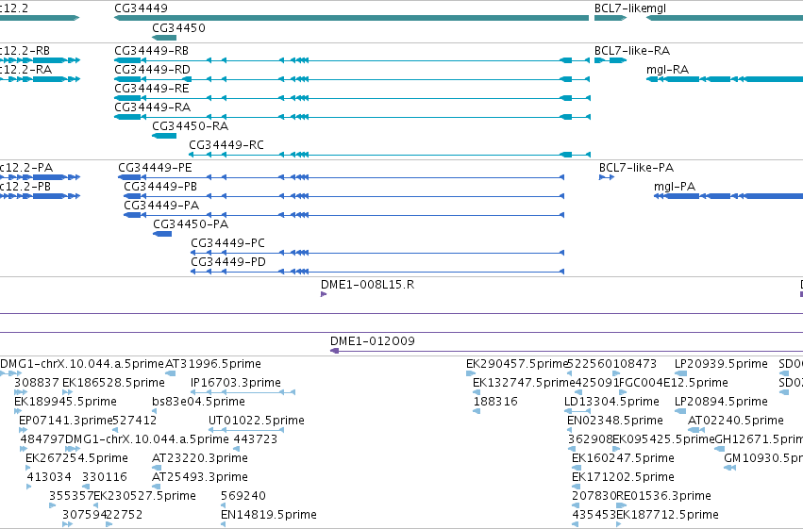Select EST EK267254.5prime label
Viewport: 803px width, 529px height.
coord(76,458)
